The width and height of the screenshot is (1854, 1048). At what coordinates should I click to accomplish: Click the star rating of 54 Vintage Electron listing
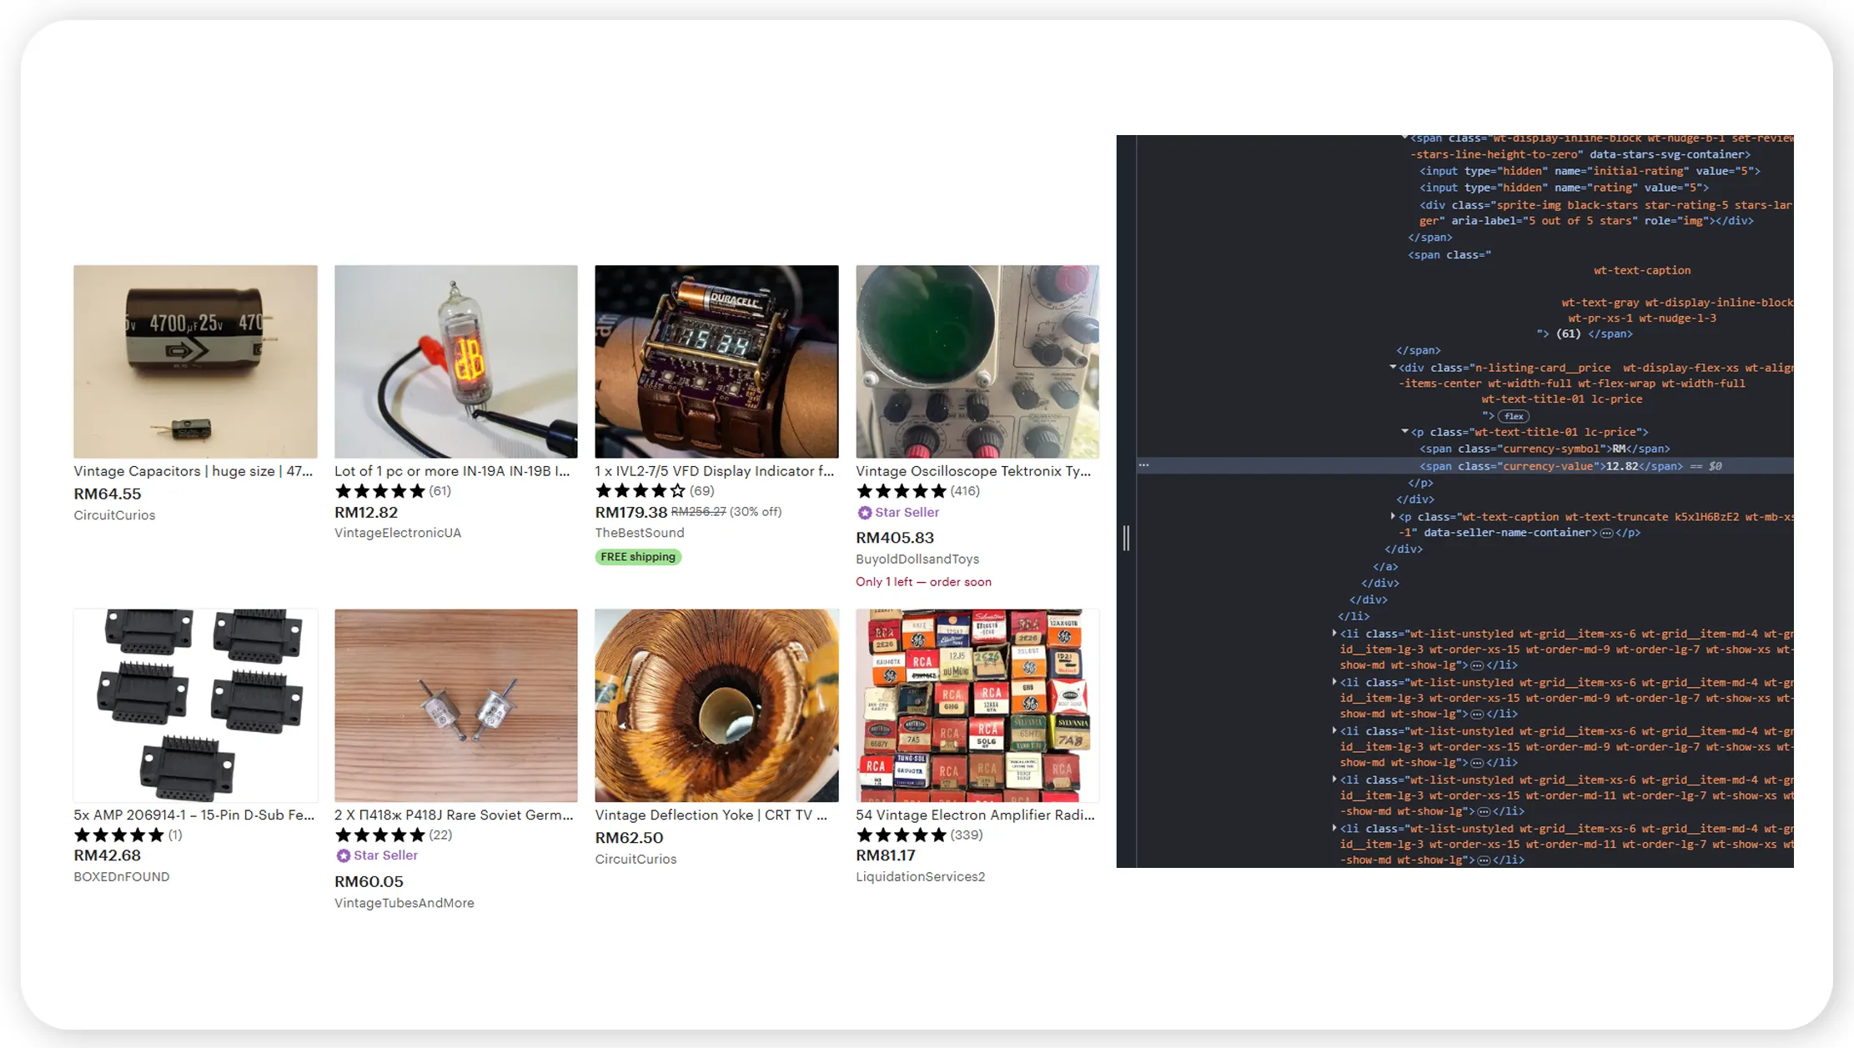[901, 835]
